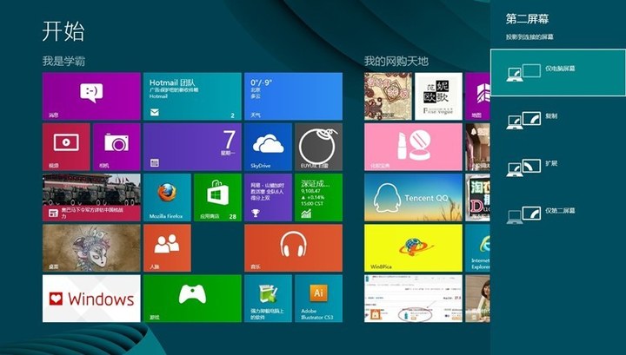Open the Calendar tile showing 7

[192, 147]
